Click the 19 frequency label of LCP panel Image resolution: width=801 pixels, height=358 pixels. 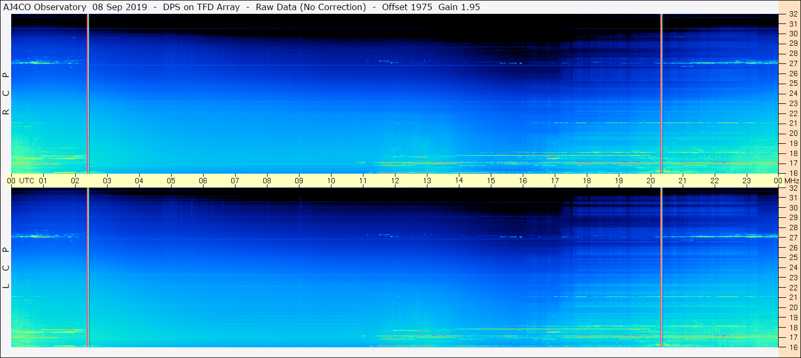pyautogui.click(x=793, y=318)
